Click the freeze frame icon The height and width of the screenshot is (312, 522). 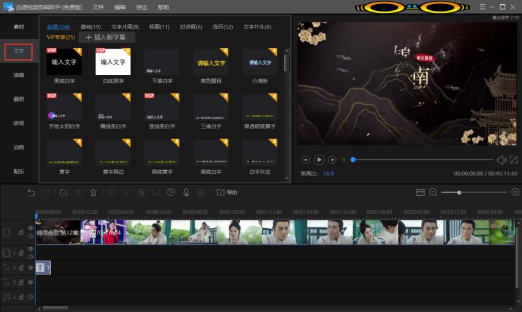click(156, 193)
